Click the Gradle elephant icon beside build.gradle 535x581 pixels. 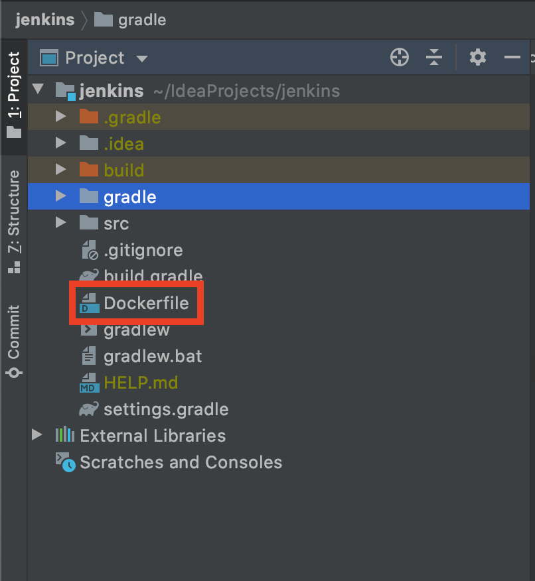point(89,275)
